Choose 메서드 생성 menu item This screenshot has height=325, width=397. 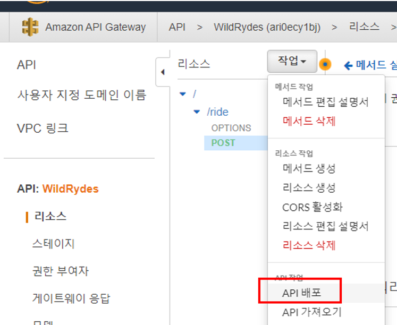[309, 168]
